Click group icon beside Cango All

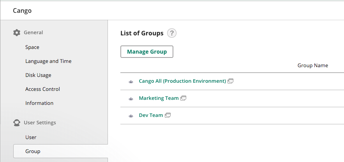[x=131, y=82]
